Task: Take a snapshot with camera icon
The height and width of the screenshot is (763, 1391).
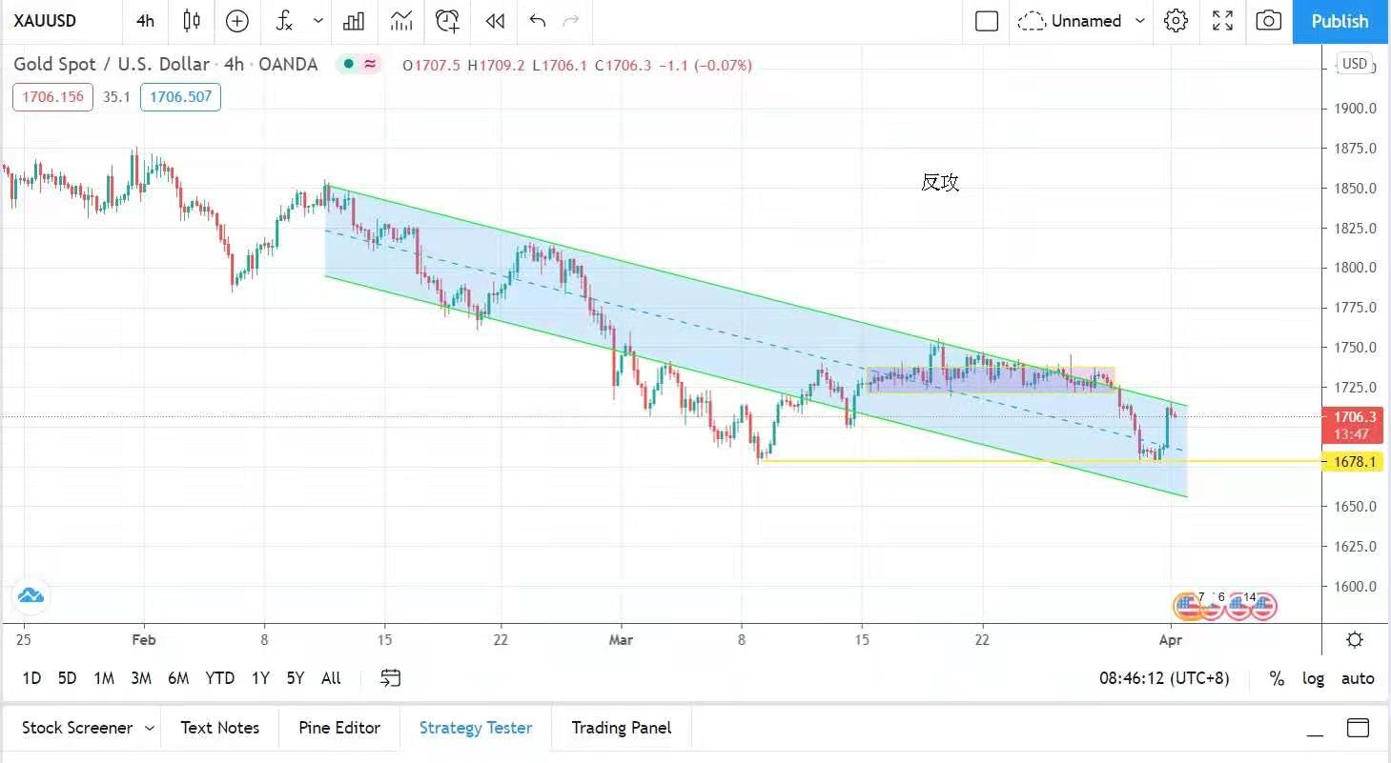Action: click(x=1268, y=21)
